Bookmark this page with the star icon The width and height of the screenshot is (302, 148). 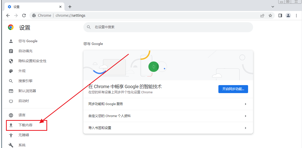click(270, 15)
